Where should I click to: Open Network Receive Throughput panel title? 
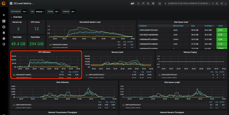click(172, 112)
